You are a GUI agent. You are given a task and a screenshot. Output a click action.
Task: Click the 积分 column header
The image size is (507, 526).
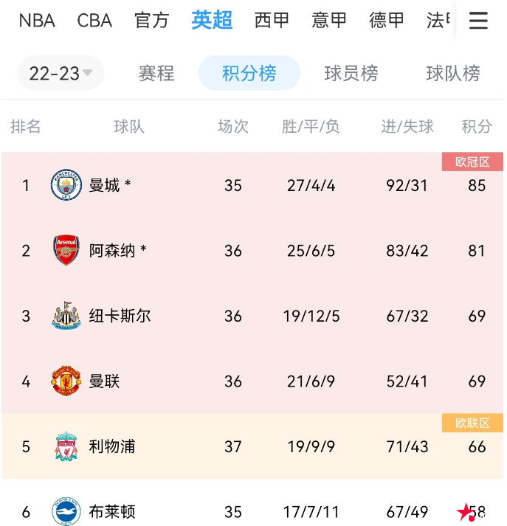[477, 127]
